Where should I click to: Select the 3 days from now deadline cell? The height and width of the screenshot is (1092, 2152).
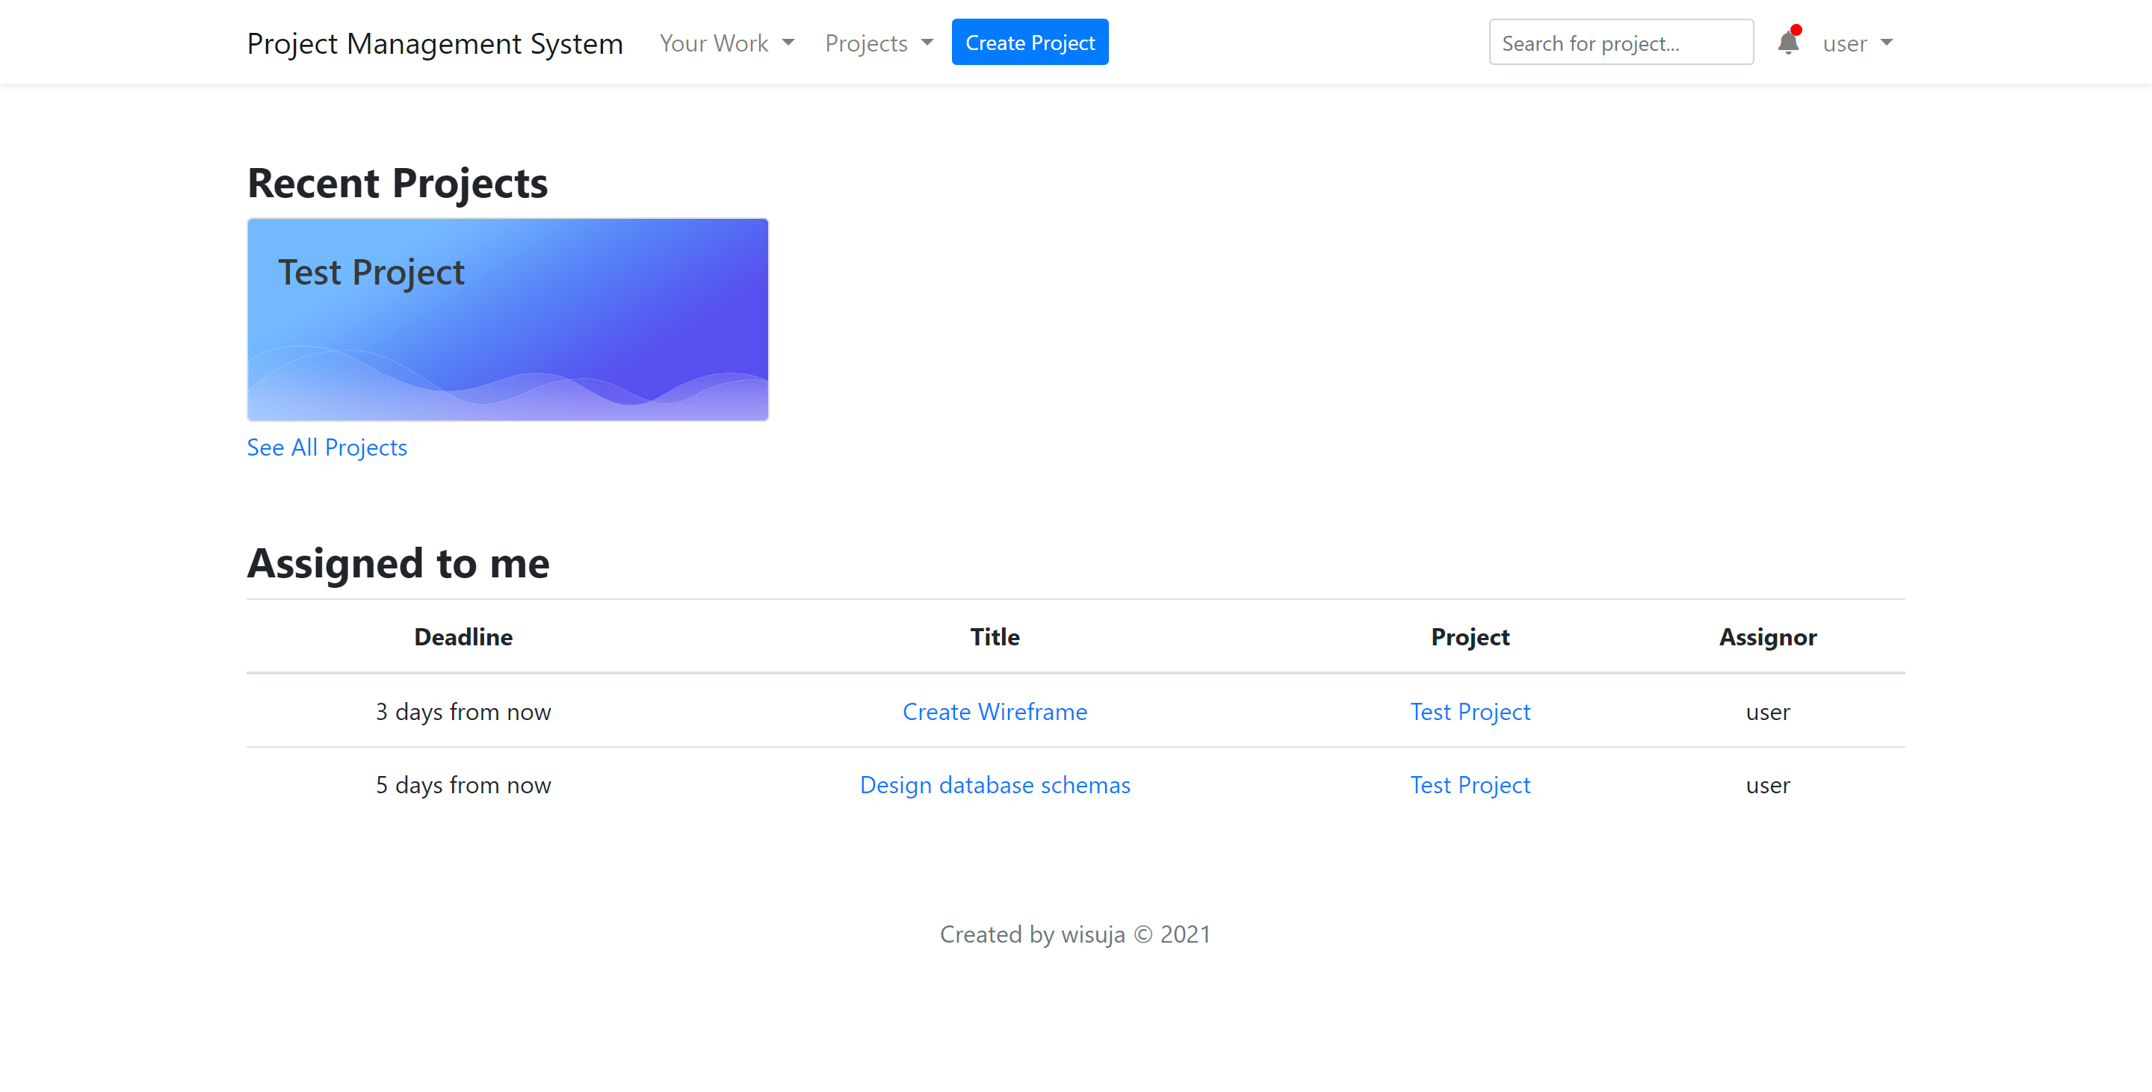pos(463,711)
